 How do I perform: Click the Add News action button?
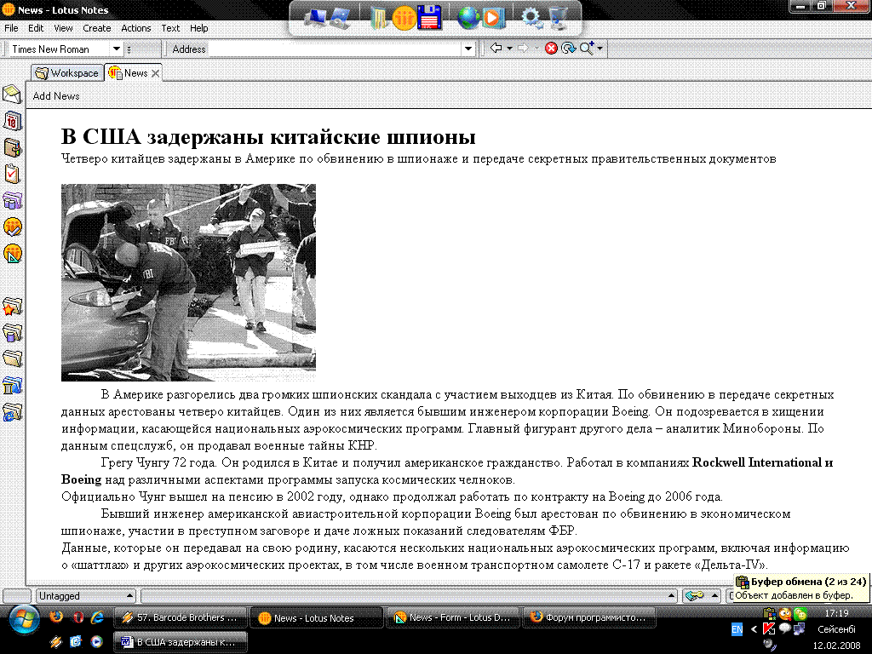point(56,96)
